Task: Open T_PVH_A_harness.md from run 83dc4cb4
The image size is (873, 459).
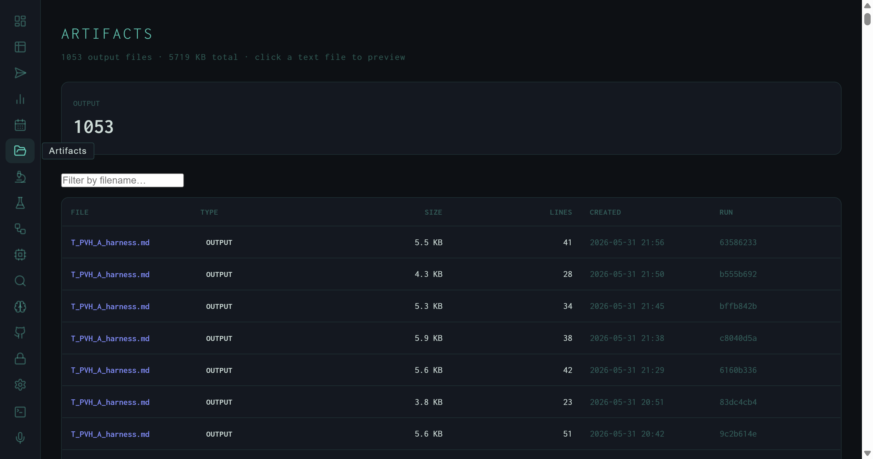Action: pos(110,402)
